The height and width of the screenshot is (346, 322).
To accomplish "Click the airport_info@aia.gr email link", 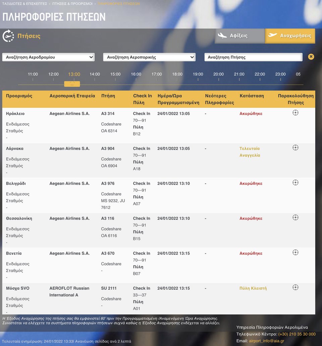I will pos(266,341).
